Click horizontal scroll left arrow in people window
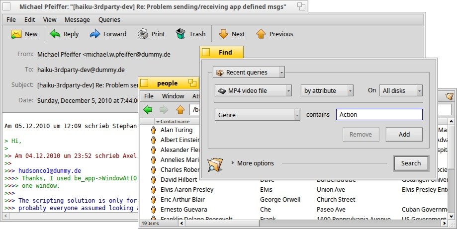The image size is (457, 229). [x=182, y=224]
